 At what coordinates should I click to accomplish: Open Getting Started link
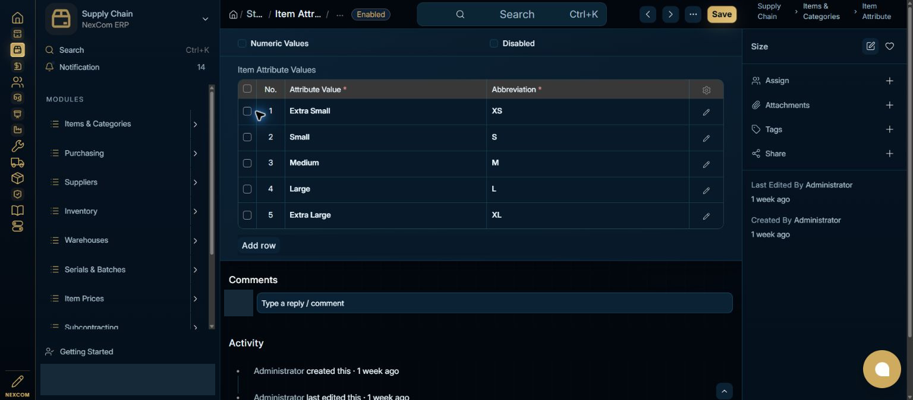coord(86,352)
